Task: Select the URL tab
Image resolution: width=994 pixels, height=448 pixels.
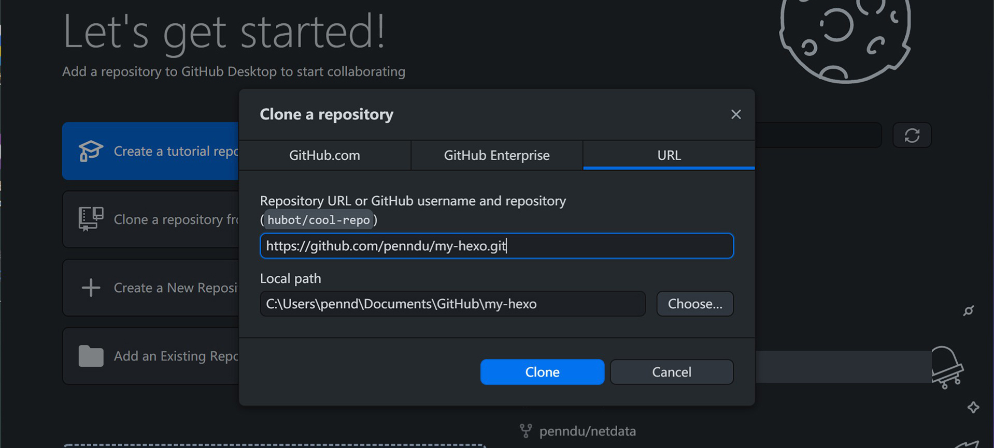Action: tap(669, 155)
